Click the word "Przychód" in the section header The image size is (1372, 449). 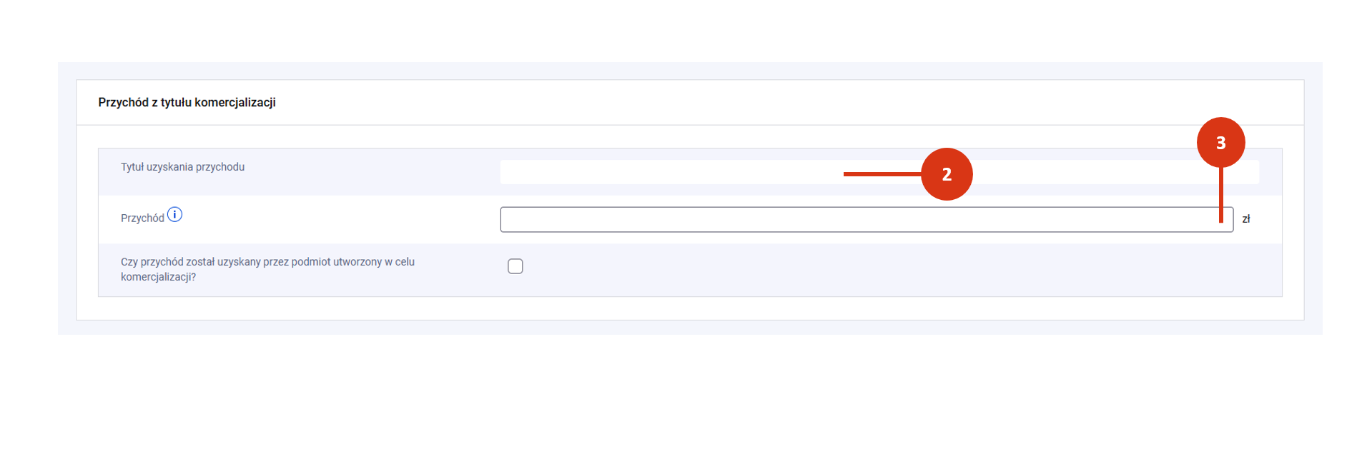pyautogui.click(x=123, y=103)
